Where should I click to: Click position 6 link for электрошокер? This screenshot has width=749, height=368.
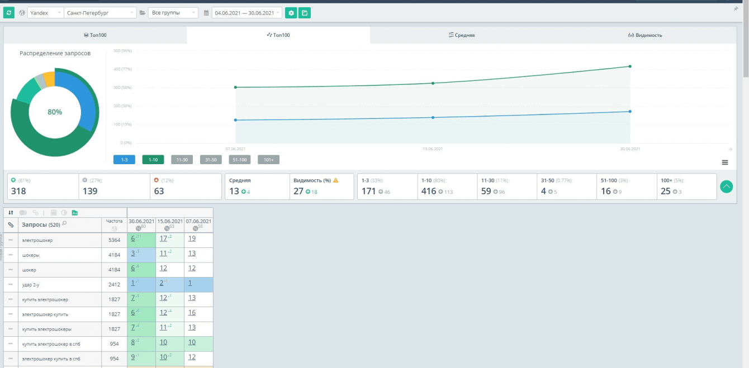[133, 238]
